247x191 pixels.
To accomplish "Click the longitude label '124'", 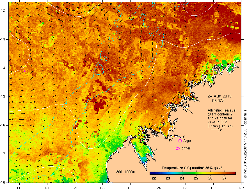I will [158, 188].
